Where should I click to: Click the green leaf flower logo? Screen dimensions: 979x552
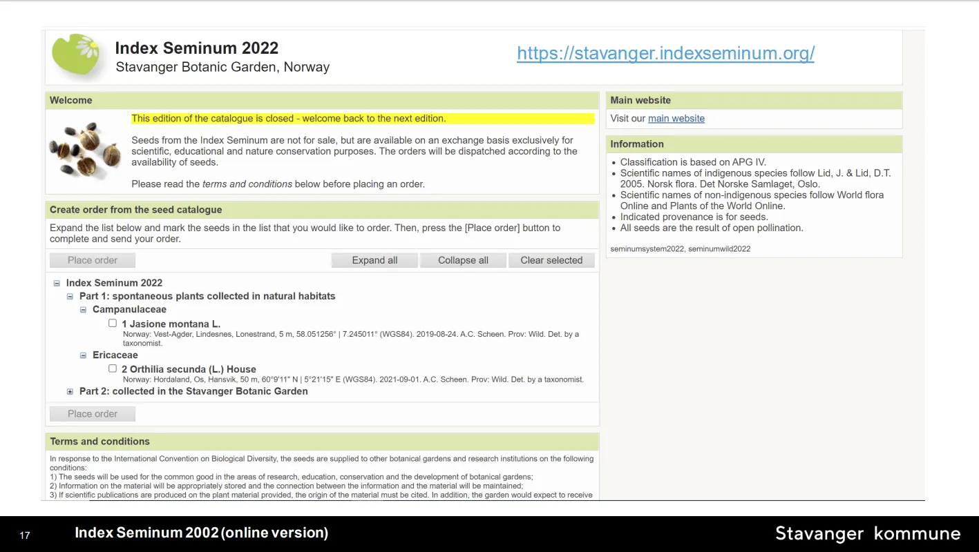[x=76, y=55]
